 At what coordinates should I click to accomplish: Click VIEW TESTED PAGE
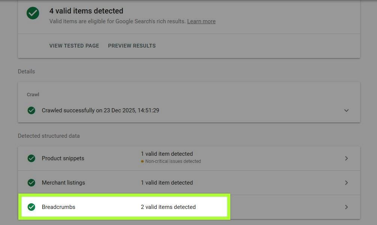[x=74, y=46]
